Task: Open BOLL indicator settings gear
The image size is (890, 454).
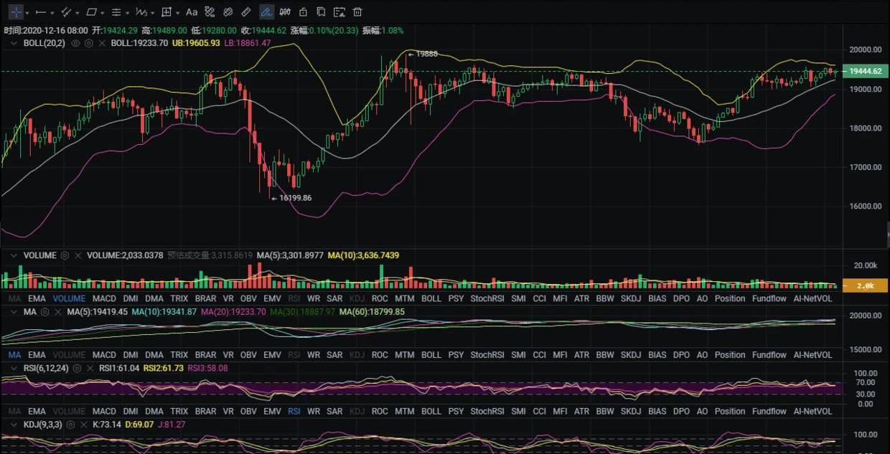Action: click(x=89, y=43)
